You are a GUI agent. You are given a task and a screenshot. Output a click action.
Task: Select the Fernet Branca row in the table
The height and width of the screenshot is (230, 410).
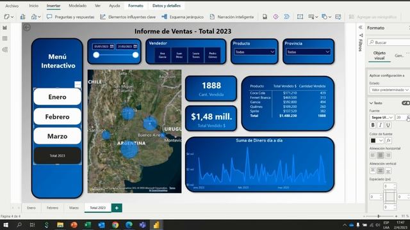click(x=288, y=98)
